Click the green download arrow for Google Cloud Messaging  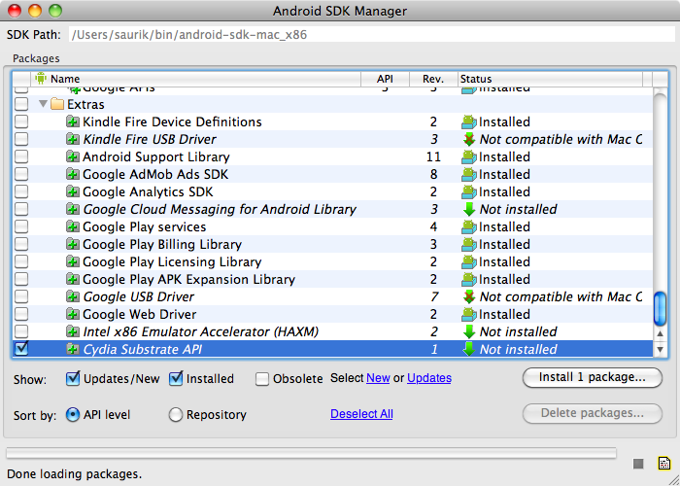pos(469,210)
